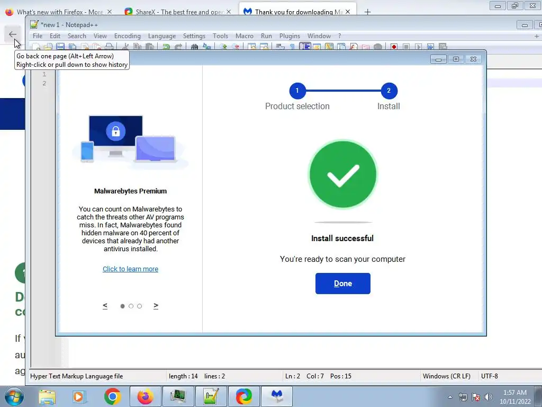Open the Plugins menu in Notepad++
The height and width of the screenshot is (407, 542).
coord(290,36)
